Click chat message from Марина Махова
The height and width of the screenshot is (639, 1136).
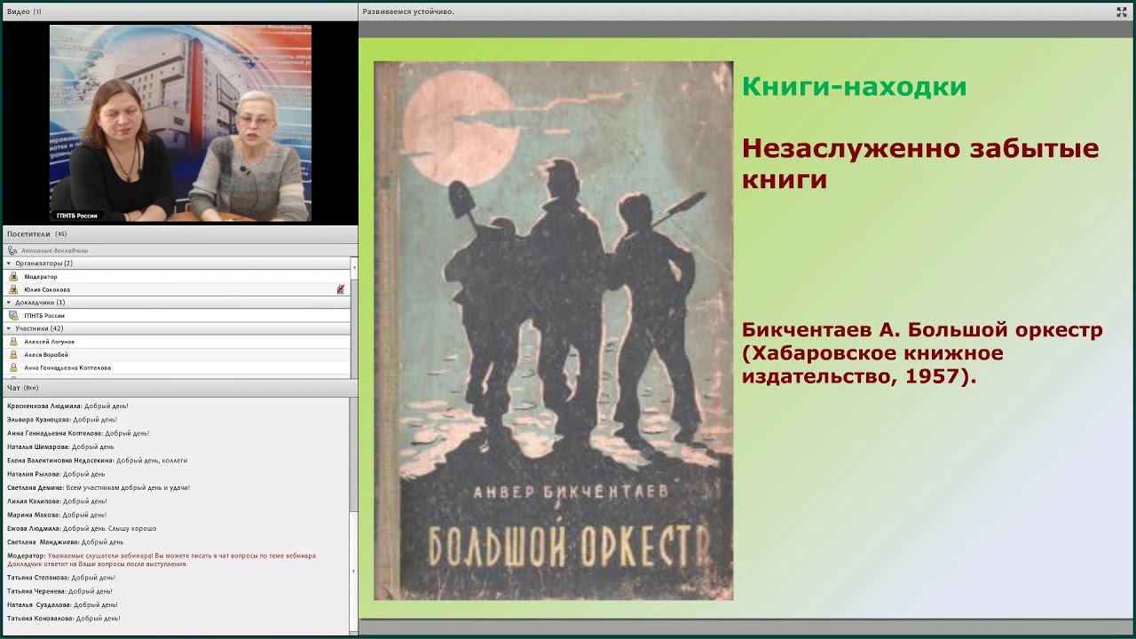click(x=57, y=515)
